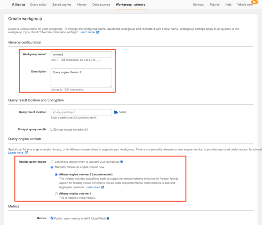Viewport: 262px width, 225px height.
Task: Select Manually choose an engine version now
Action: tap(52, 167)
